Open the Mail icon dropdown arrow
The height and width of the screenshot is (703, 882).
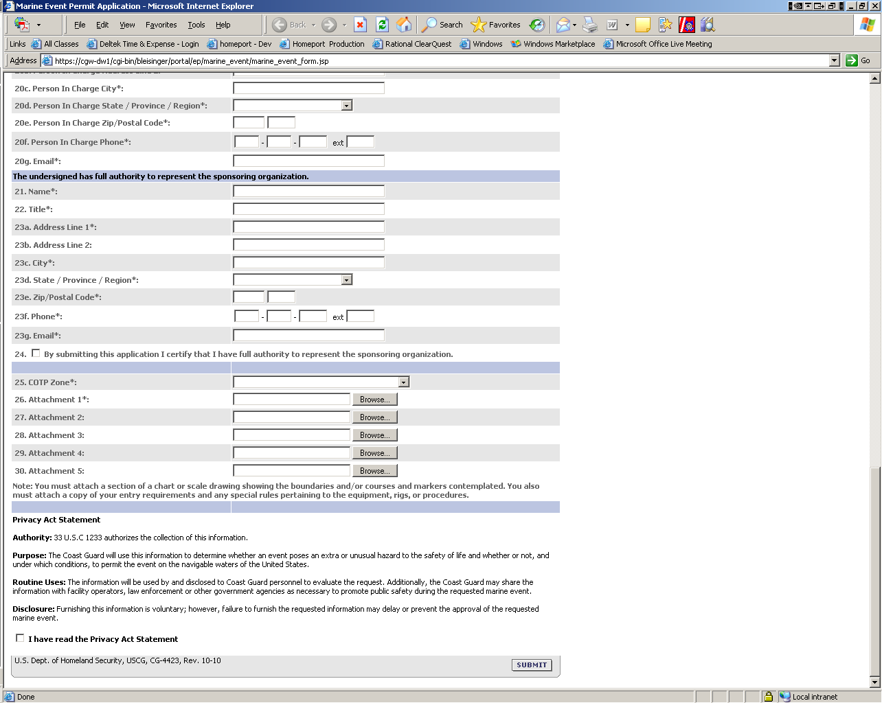pyautogui.click(x=574, y=25)
